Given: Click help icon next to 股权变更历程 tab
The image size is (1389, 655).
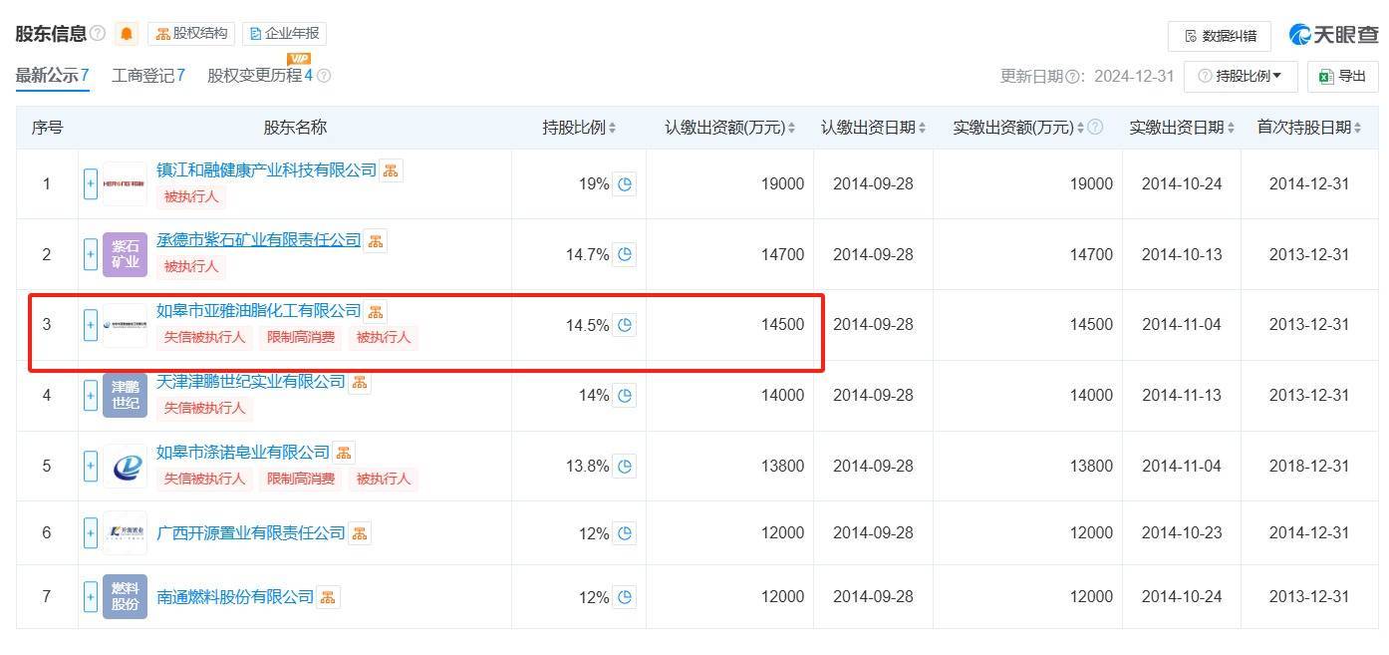Looking at the screenshot, I should [324, 76].
